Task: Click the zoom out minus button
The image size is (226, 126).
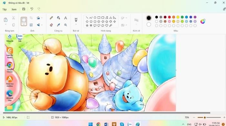Action: pyautogui.click(x=194, y=118)
